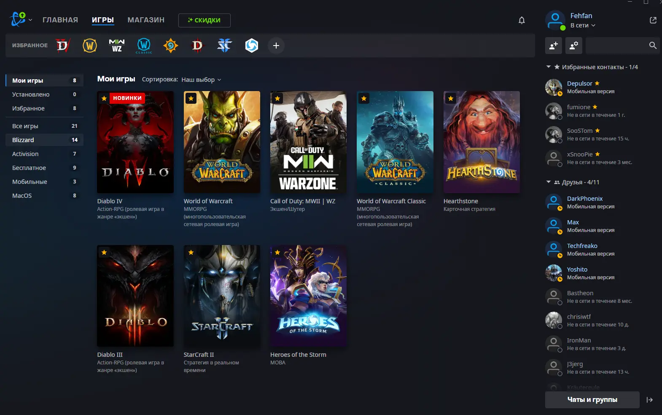Open the Heroes of the Storm cover
This screenshot has width=662, height=415.
pos(308,296)
